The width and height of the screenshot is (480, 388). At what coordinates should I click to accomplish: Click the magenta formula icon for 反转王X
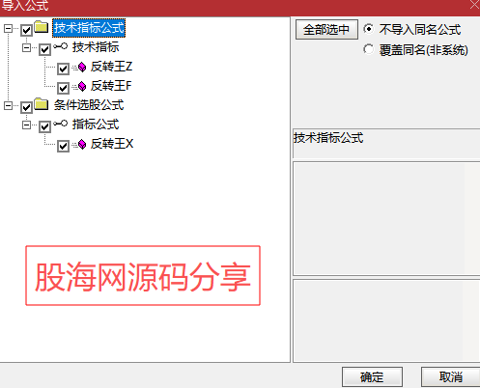(x=82, y=144)
